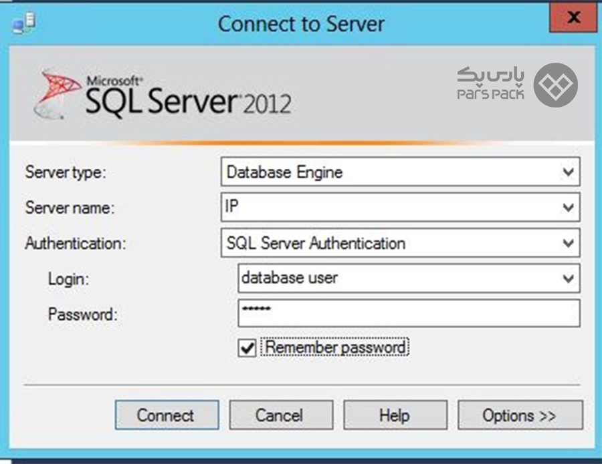Image resolution: width=602 pixels, height=464 pixels.
Task: Click the title bar server icon
Action: (24, 23)
